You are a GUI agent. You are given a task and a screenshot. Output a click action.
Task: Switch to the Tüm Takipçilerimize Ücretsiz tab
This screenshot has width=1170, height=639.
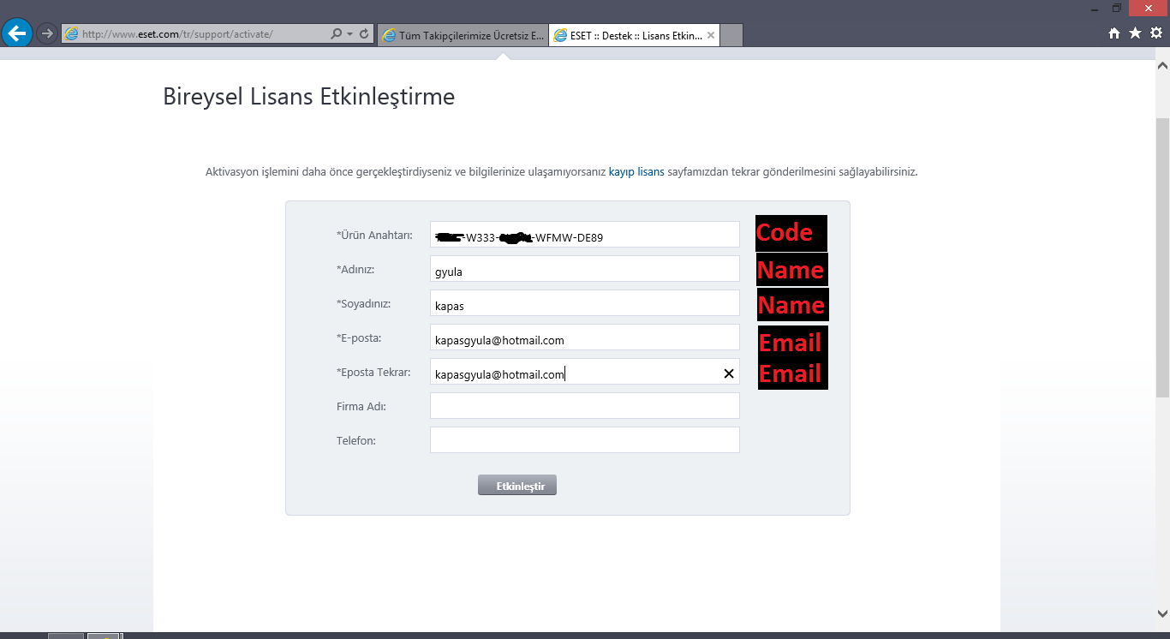(462, 35)
